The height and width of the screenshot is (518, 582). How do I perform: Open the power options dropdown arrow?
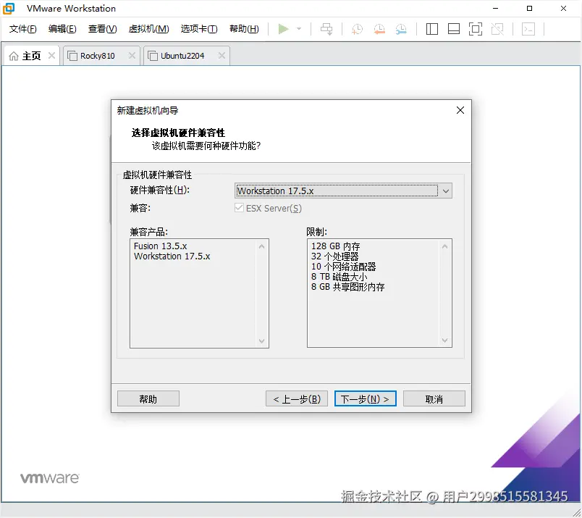299,29
